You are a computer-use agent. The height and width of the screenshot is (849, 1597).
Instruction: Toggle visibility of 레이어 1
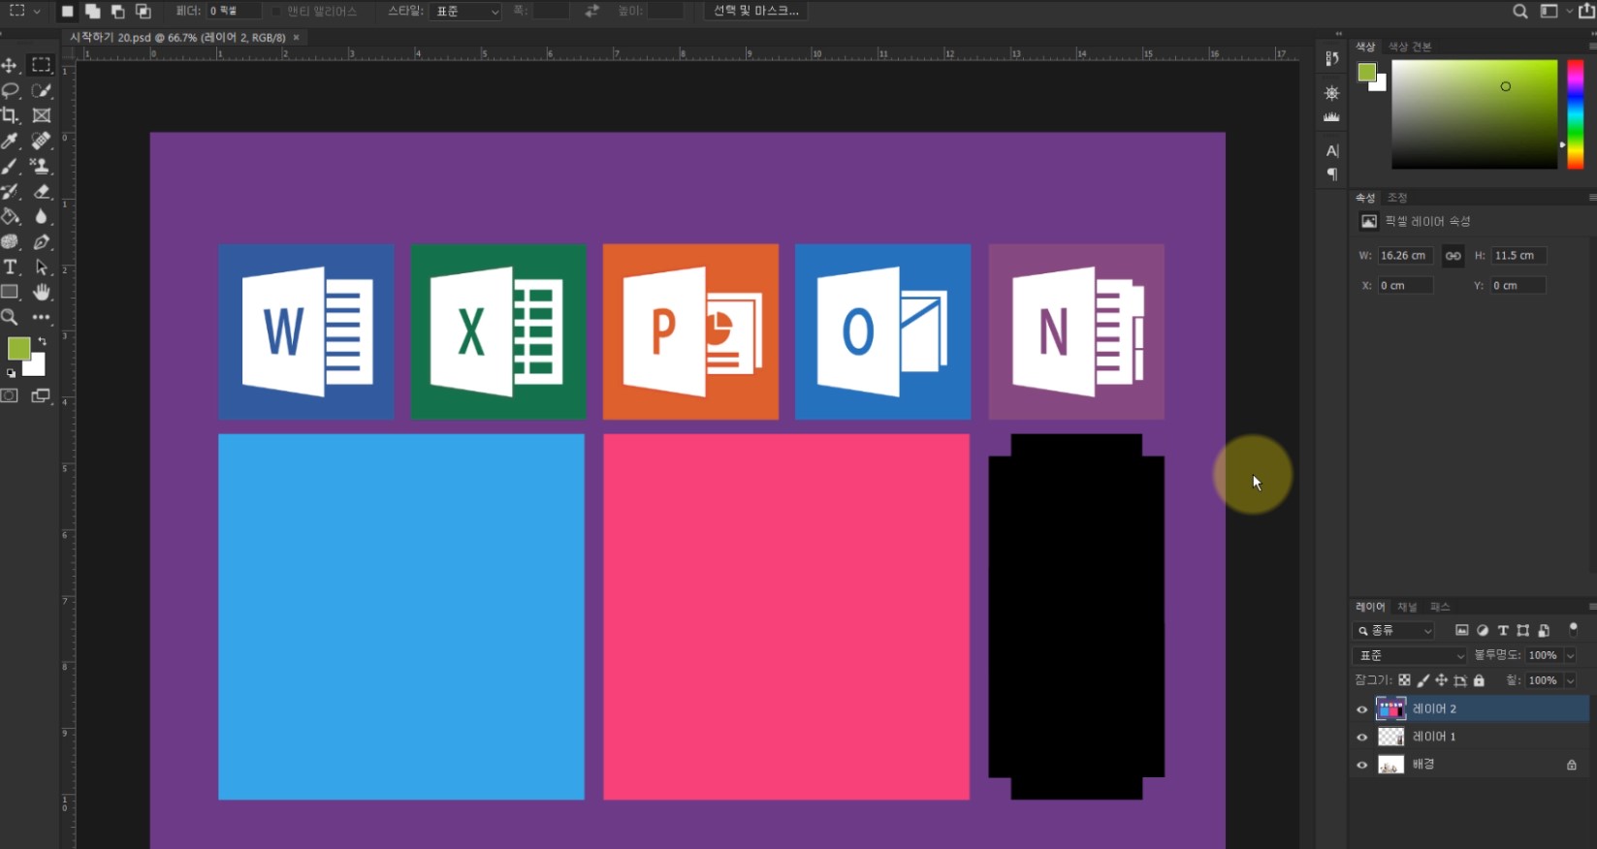pos(1361,738)
